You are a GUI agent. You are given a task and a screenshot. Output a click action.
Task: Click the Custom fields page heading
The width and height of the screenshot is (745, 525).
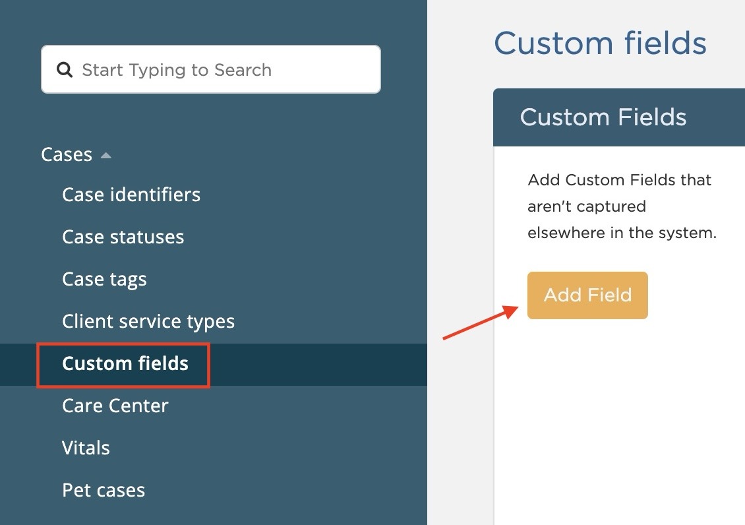pyautogui.click(x=600, y=43)
